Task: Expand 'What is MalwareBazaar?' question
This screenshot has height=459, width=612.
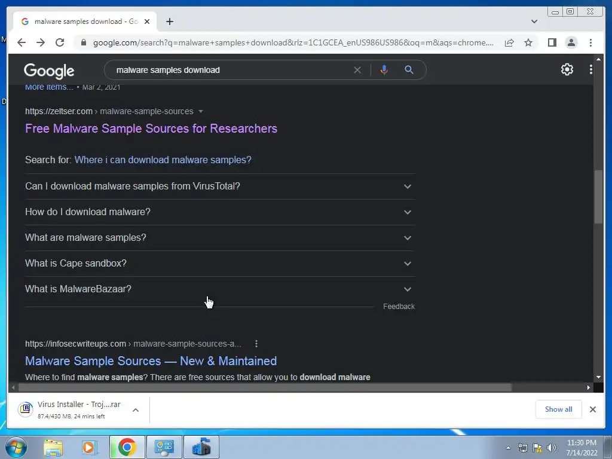Action: pos(219,289)
